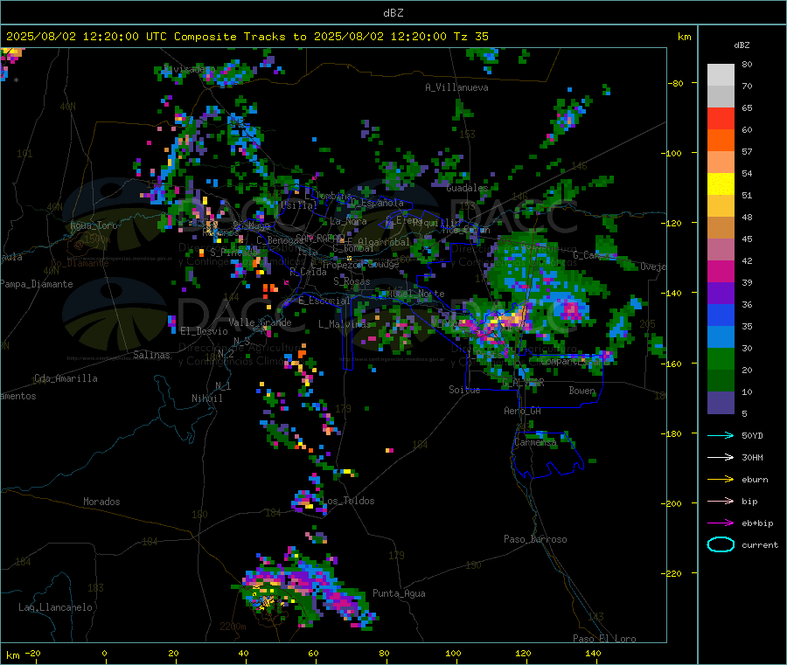
Task: Select the slate purple 5-10 dBZ swatch
Action: [721, 403]
